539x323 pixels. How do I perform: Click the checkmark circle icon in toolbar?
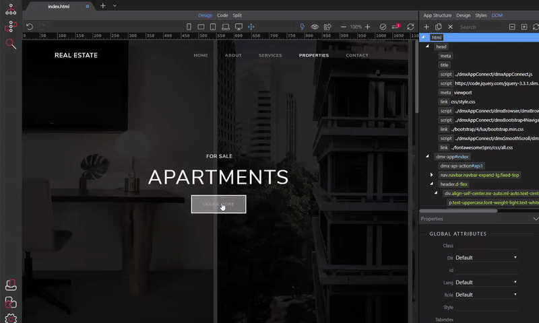coord(383,27)
